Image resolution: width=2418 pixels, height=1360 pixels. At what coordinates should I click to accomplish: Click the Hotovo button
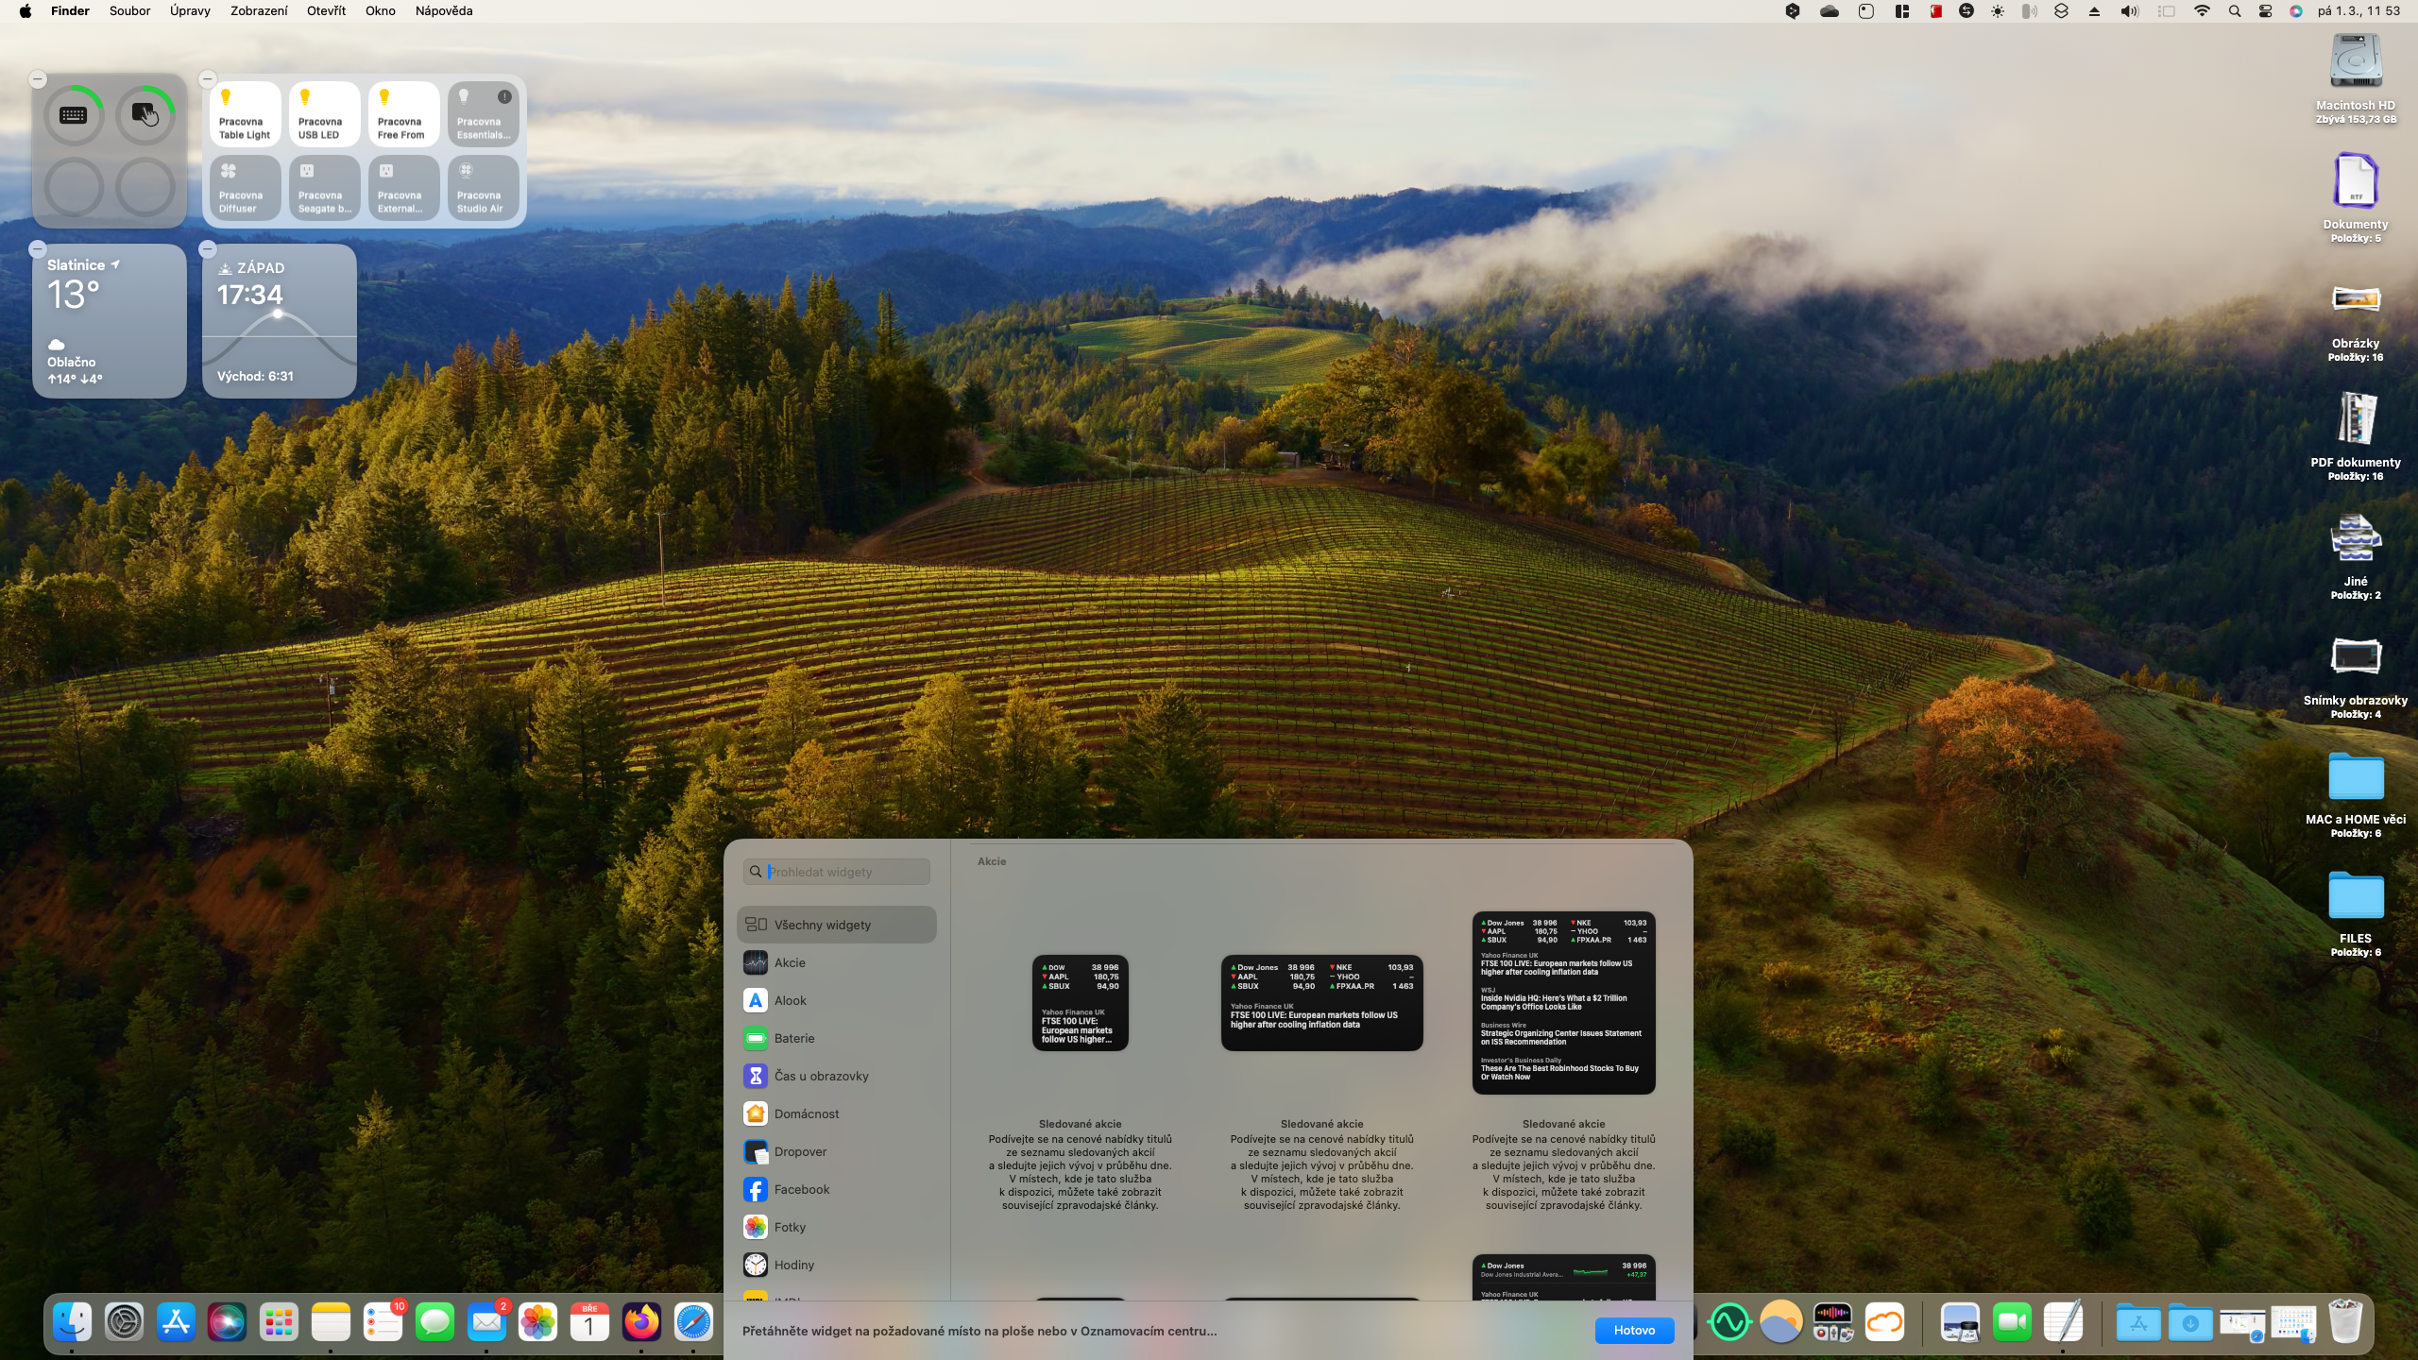point(1634,1330)
